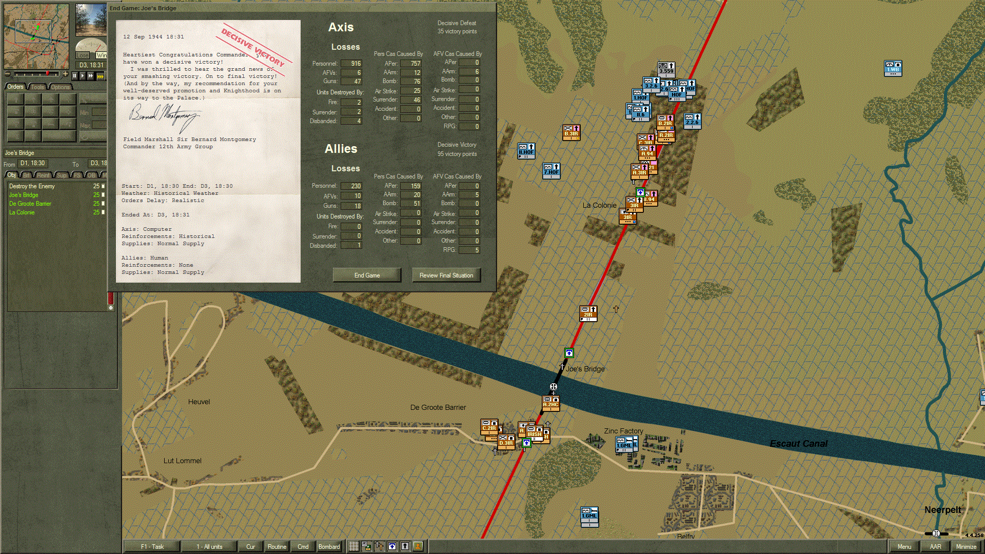Select the Joe's Bridge objective row

pyautogui.click(x=56, y=195)
